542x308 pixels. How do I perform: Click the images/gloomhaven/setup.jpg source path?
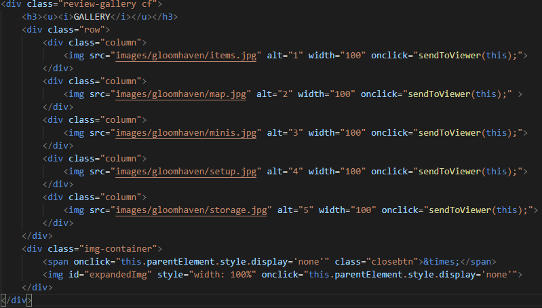186,171
